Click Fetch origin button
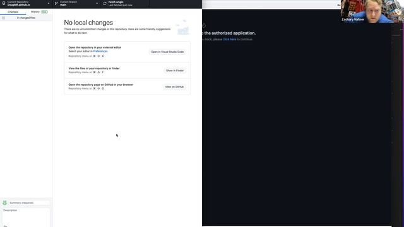Screen dimensions: 404x227 (125, 4)
